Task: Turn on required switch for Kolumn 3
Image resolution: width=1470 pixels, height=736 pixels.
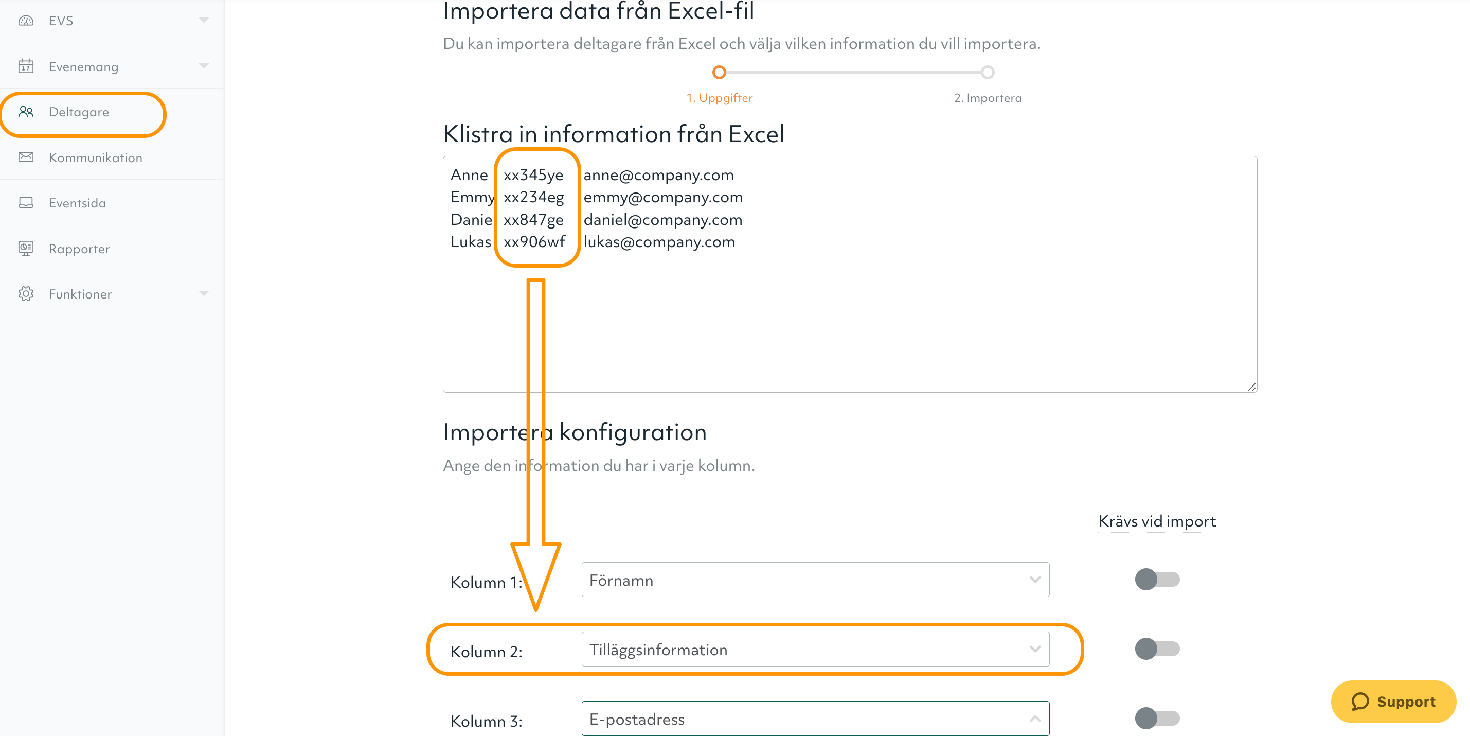Action: (1157, 719)
